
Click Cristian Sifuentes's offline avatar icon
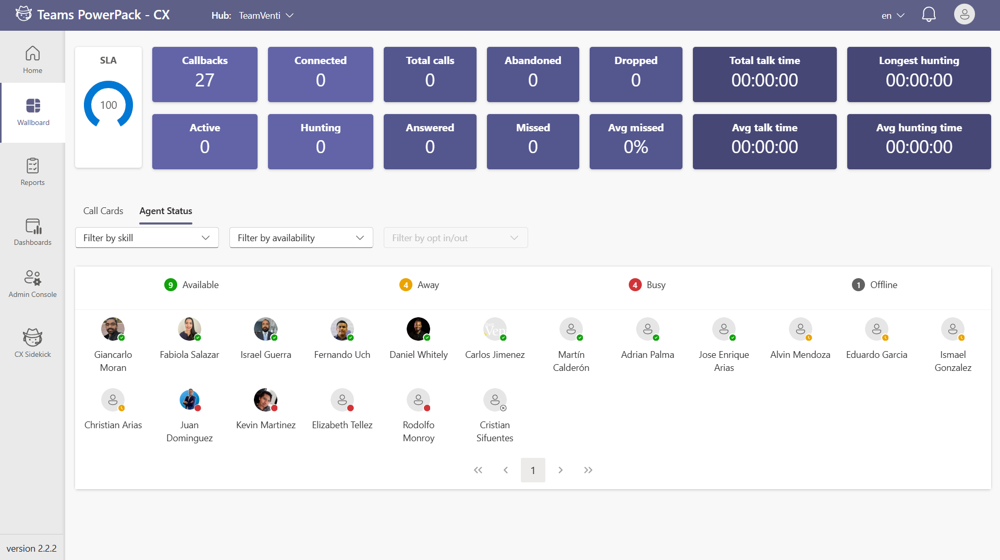coord(495,400)
